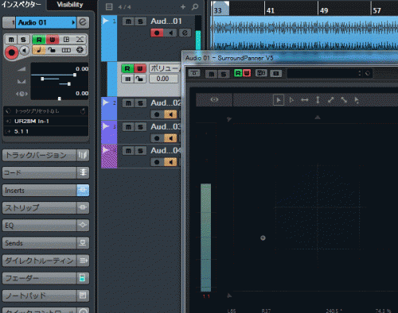Expand the Inserts section in inspector
The width and height of the screenshot is (398, 313).
39,191
